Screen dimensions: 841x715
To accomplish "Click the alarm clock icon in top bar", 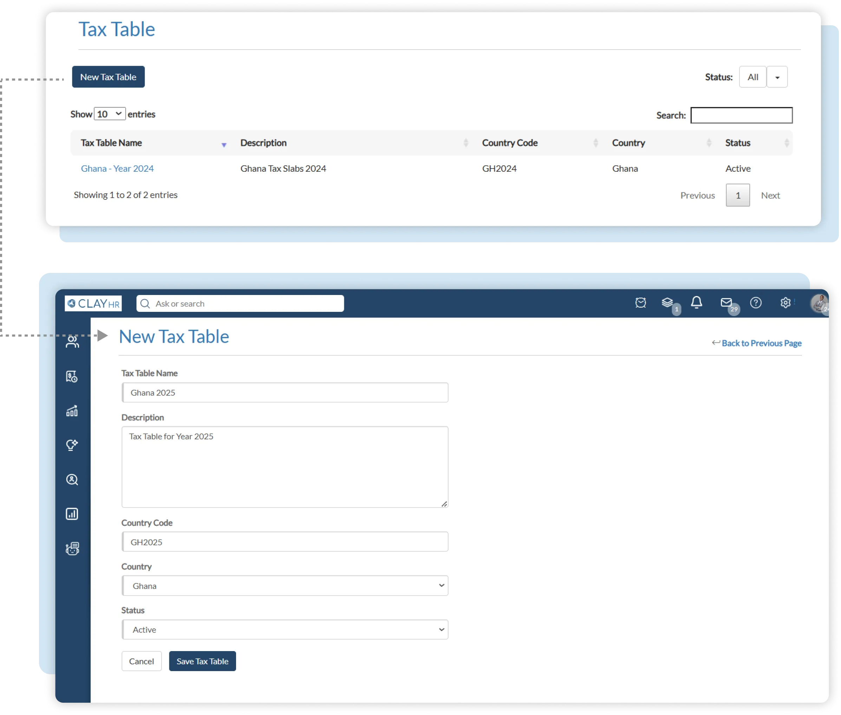I will coord(640,303).
